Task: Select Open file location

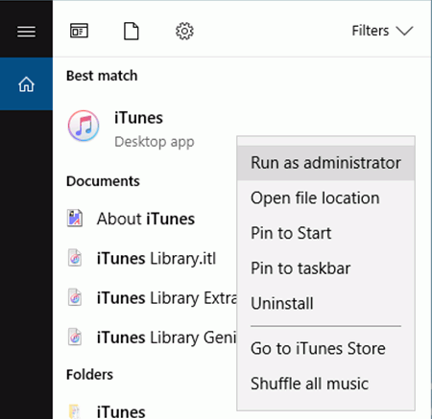Action: 325,198
